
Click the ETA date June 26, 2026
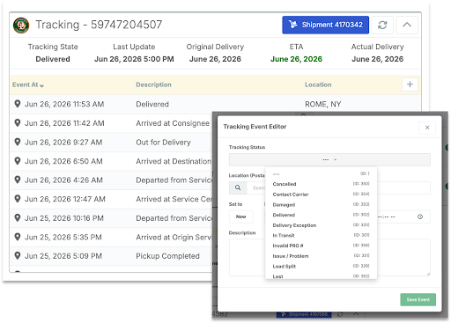tap(296, 59)
